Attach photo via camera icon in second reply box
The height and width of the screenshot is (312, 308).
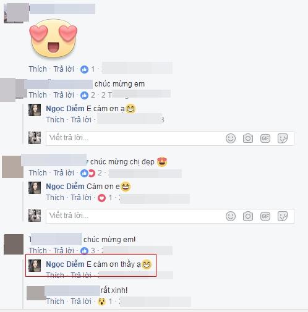(x=248, y=216)
